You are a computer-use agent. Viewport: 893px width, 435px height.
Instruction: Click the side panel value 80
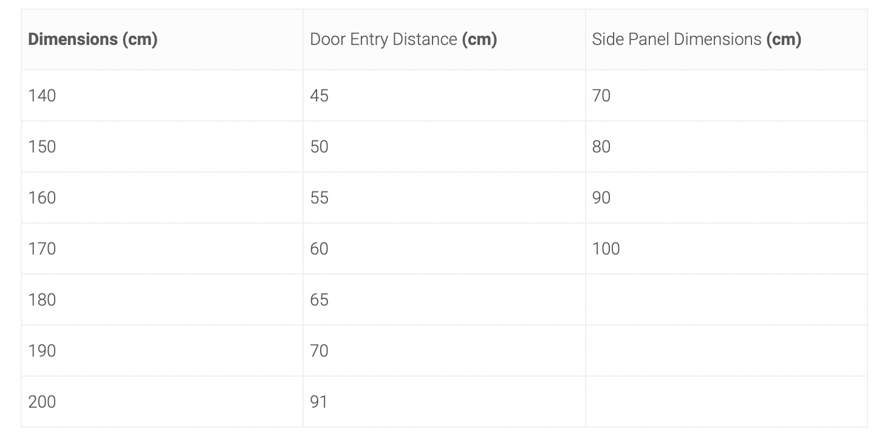tap(601, 146)
